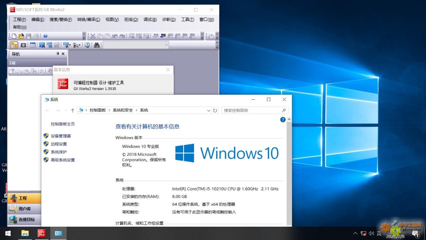426x240 pixels.
Task: Click the chip-shaped element selection icon
Action: tap(23, 45)
